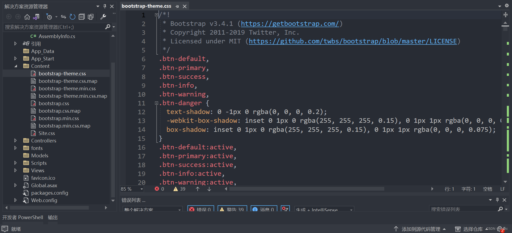Click the Back arrow in Solution Explorer
Screen dimensions: 512x233
coord(9,17)
